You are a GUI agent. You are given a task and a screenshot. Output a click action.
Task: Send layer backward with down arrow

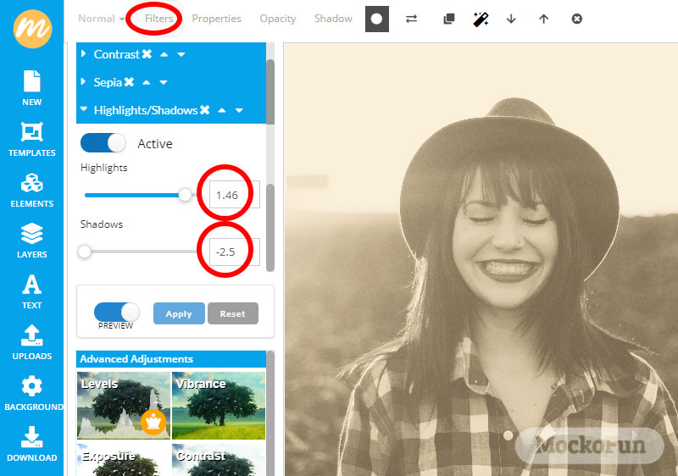point(511,19)
